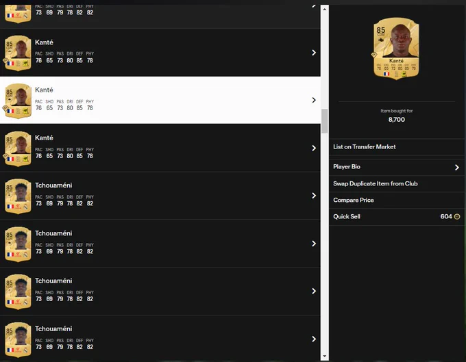Click the scrollbar down arrow of the player list
466x362 pixels.
click(325, 356)
